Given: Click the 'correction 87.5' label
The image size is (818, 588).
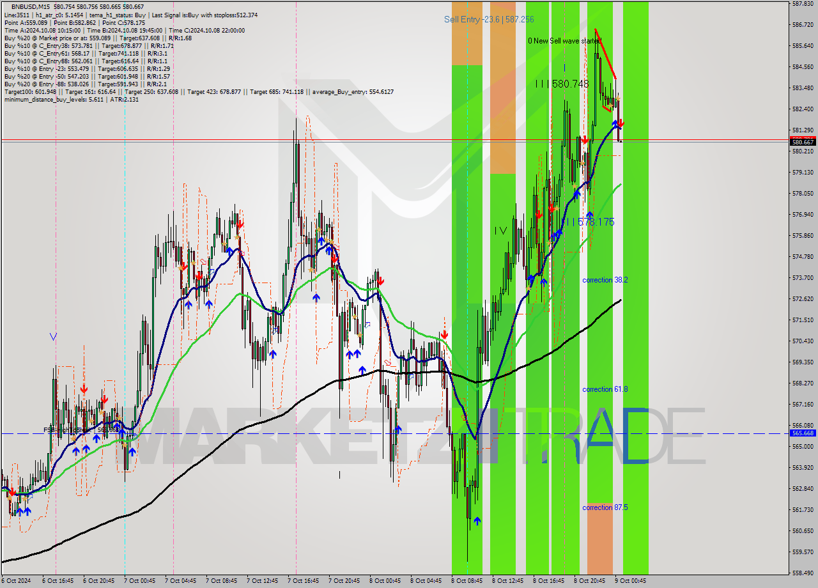Looking at the screenshot, I should click(605, 507).
